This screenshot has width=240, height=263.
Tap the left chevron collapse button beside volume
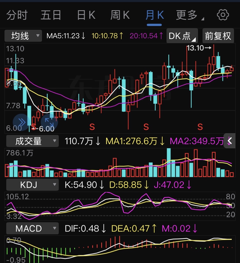230,141
